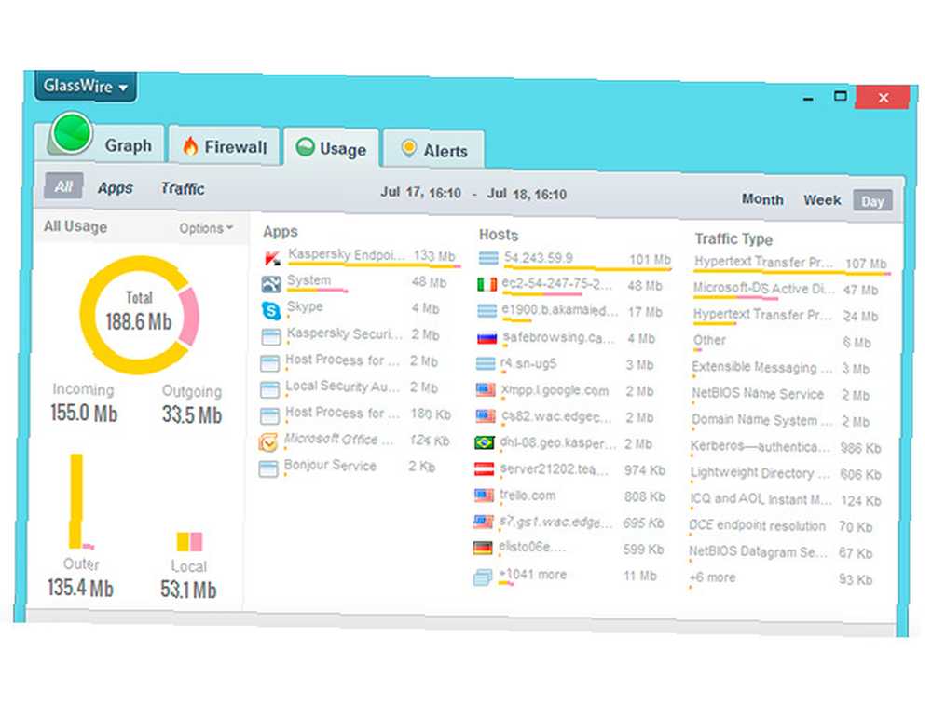Click the Outer traffic yellow bar

pos(76,502)
